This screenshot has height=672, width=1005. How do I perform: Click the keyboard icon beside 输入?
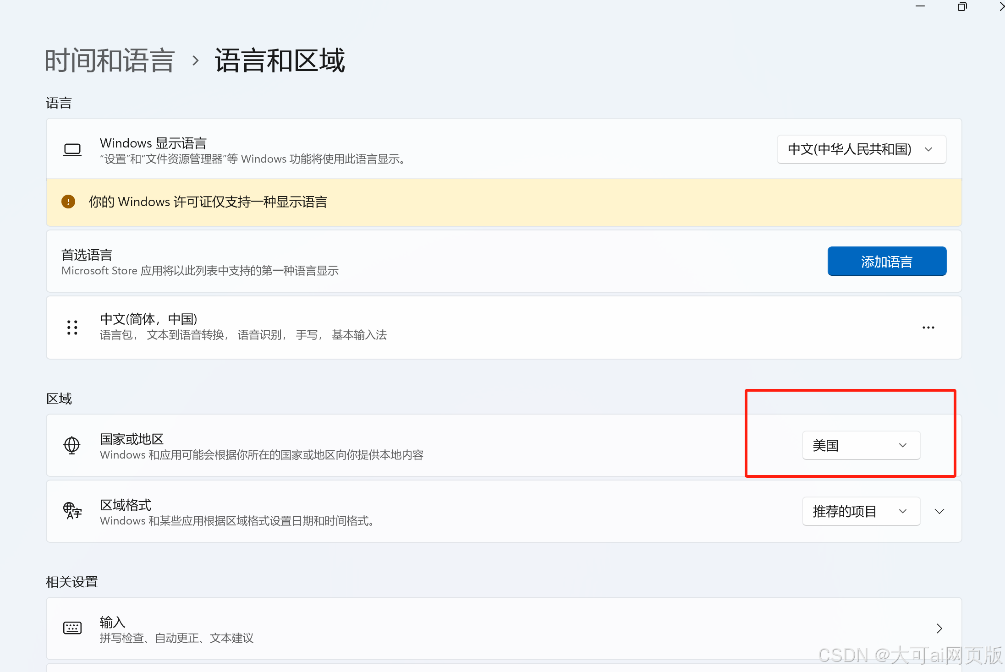(72, 628)
